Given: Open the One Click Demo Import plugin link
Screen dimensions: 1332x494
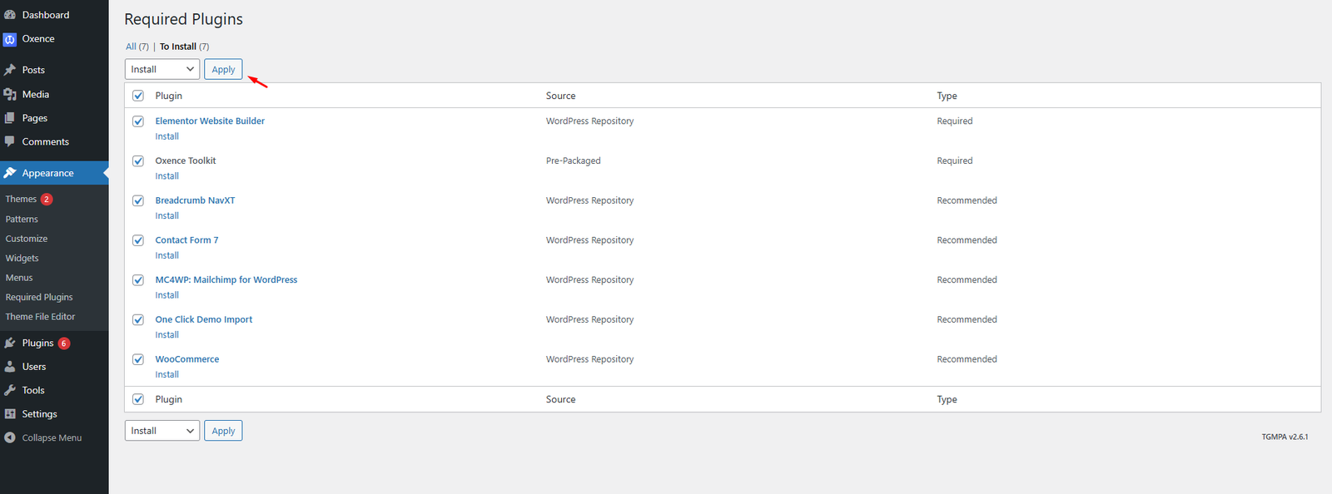Looking at the screenshot, I should click(203, 319).
